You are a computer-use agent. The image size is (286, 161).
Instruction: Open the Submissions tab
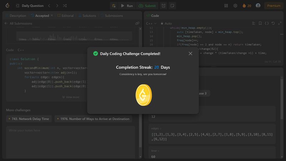click(112, 16)
